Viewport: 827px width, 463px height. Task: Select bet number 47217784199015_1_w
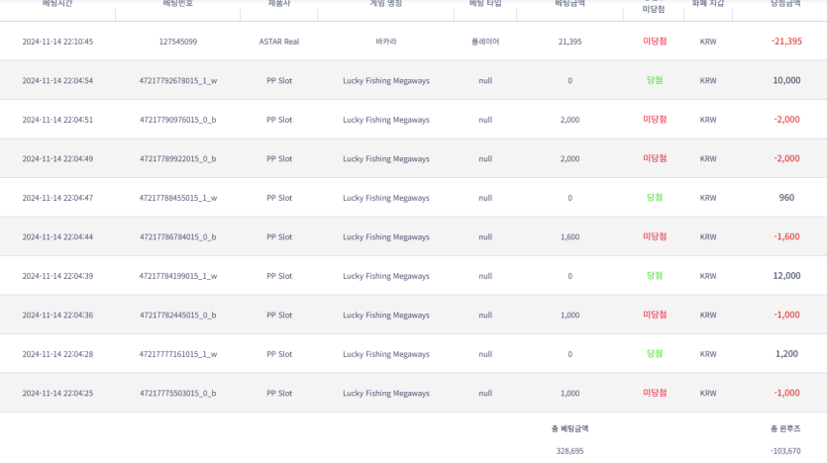178,276
